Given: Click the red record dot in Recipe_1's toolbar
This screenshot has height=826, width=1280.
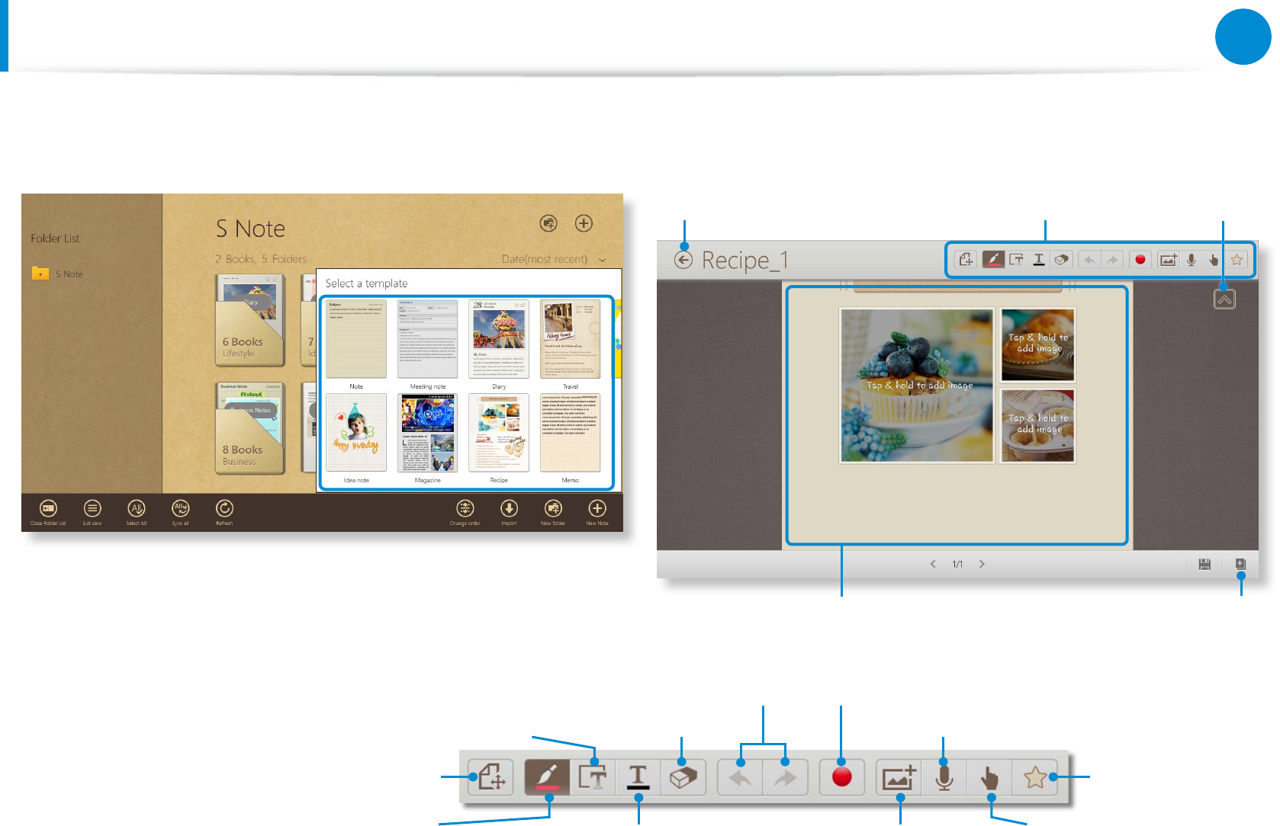Looking at the screenshot, I should click(1140, 260).
